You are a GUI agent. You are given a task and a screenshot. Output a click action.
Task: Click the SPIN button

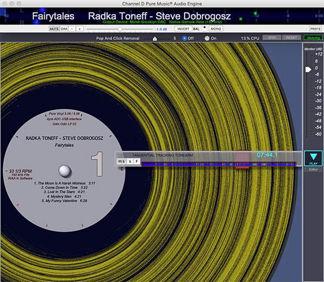click(x=272, y=37)
